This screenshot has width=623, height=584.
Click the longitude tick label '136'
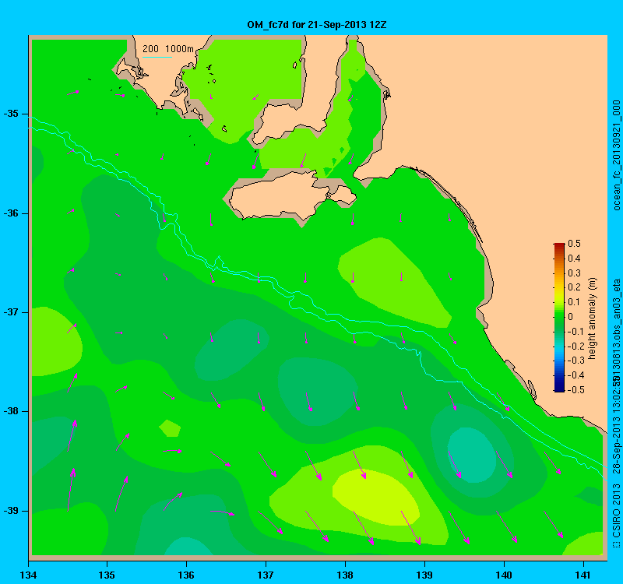tap(186, 575)
